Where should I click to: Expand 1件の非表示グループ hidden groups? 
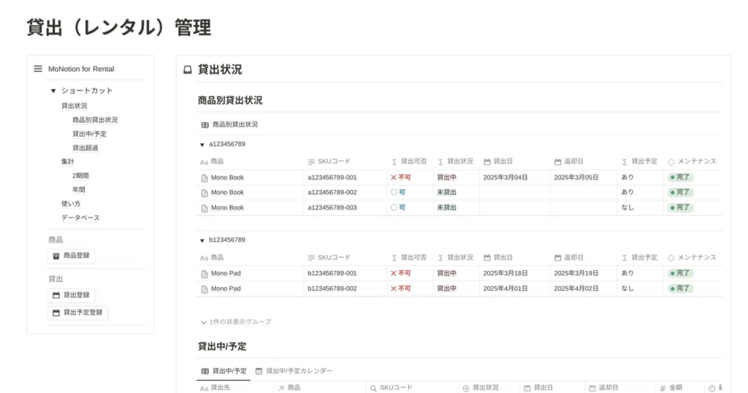235,321
